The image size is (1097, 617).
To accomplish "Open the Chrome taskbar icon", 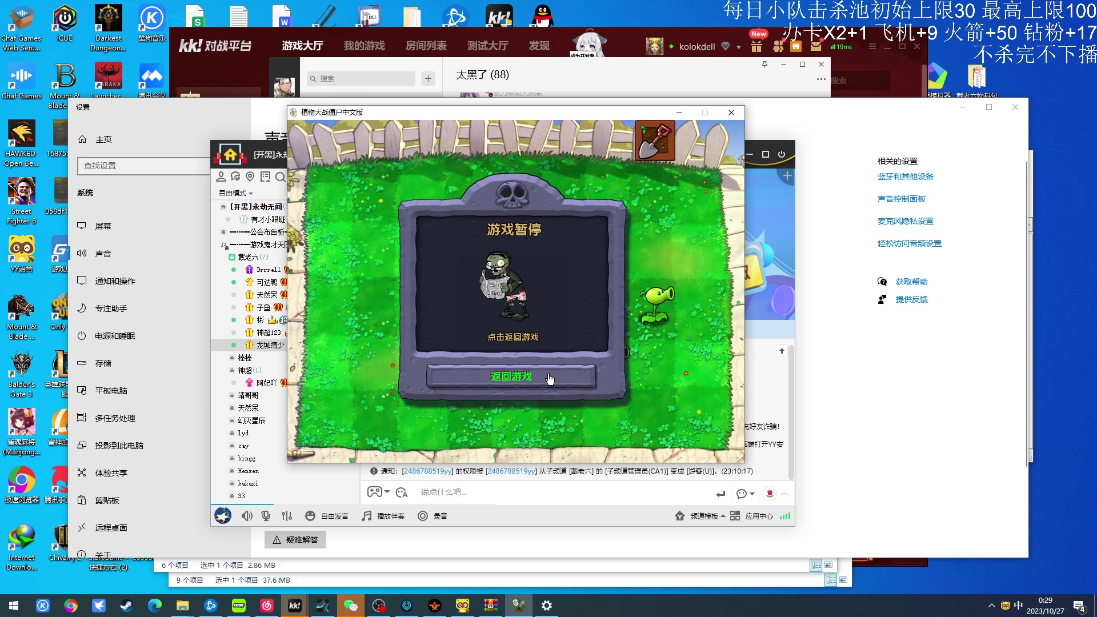I will [71, 606].
